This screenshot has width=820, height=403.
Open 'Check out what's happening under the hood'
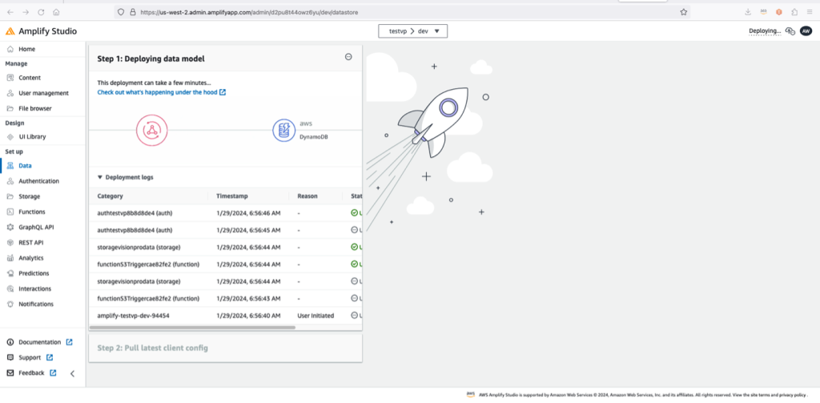[162, 92]
